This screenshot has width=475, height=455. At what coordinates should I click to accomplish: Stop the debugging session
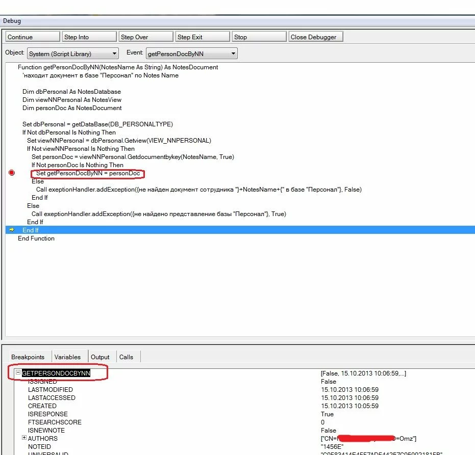259,37
